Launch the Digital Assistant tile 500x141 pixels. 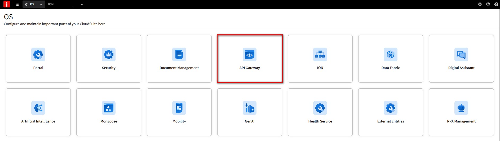pyautogui.click(x=461, y=59)
